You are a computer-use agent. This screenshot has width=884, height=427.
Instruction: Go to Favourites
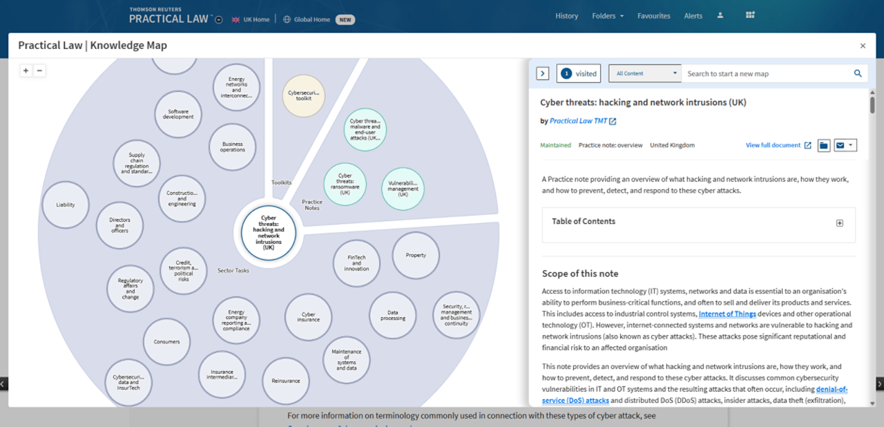(653, 16)
